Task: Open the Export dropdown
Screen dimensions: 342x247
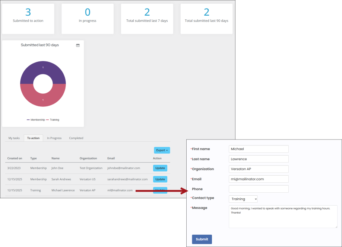Action: coord(162,150)
